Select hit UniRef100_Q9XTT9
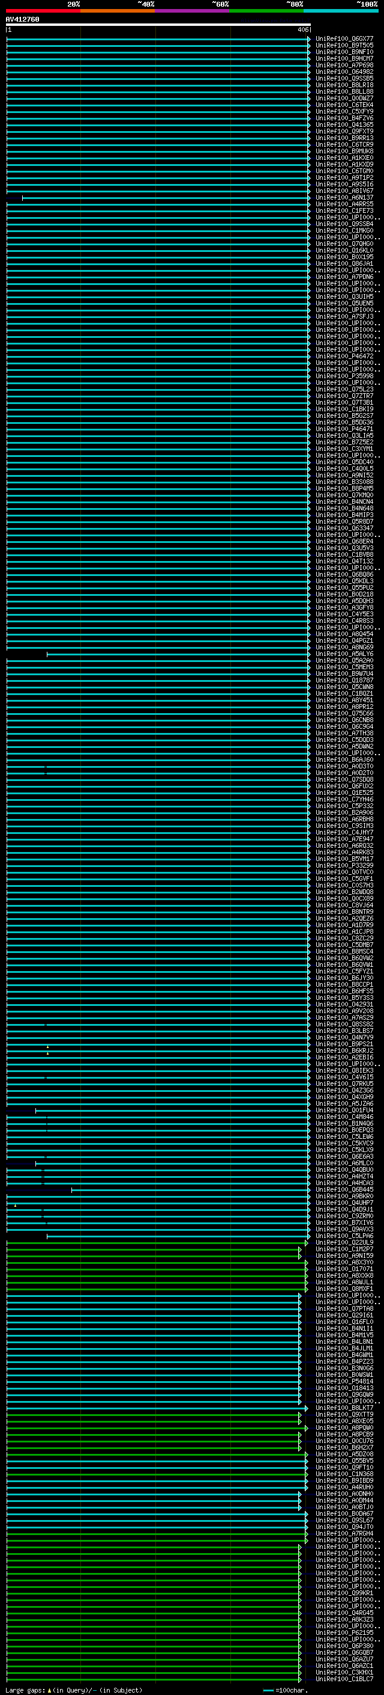The image size is (384, 1695). pos(344,1414)
